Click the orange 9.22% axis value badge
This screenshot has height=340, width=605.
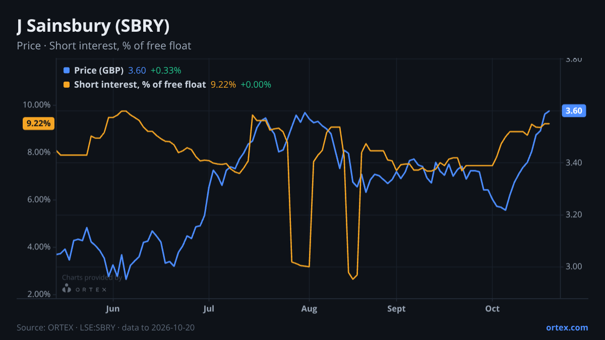tap(38, 123)
